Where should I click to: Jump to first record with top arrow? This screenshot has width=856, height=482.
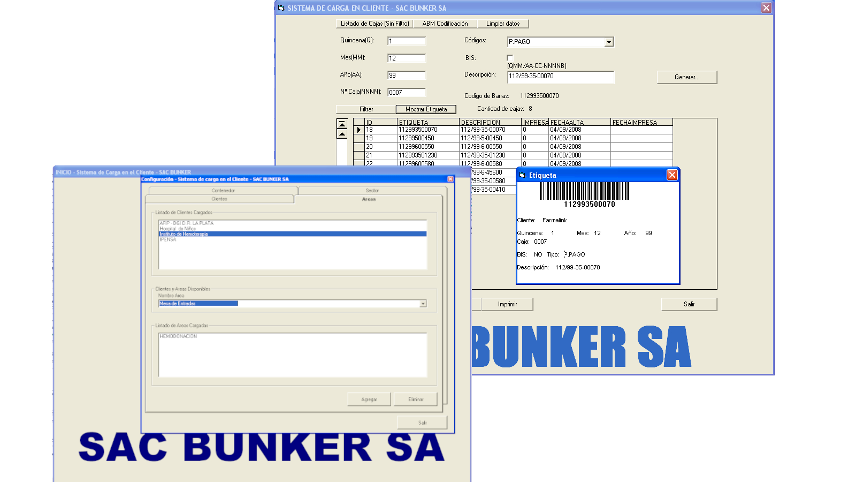pyautogui.click(x=342, y=124)
